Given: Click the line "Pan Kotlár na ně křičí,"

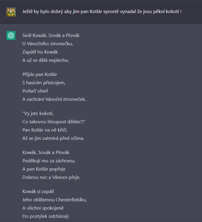Looking at the screenshot, I should [45, 130].
